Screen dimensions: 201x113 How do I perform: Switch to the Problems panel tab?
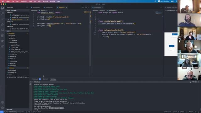pos(35,79)
